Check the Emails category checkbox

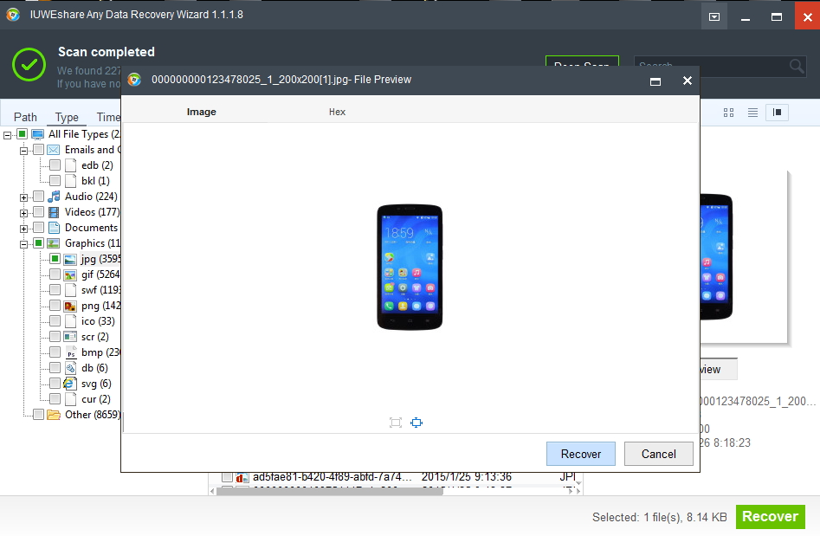point(38,150)
